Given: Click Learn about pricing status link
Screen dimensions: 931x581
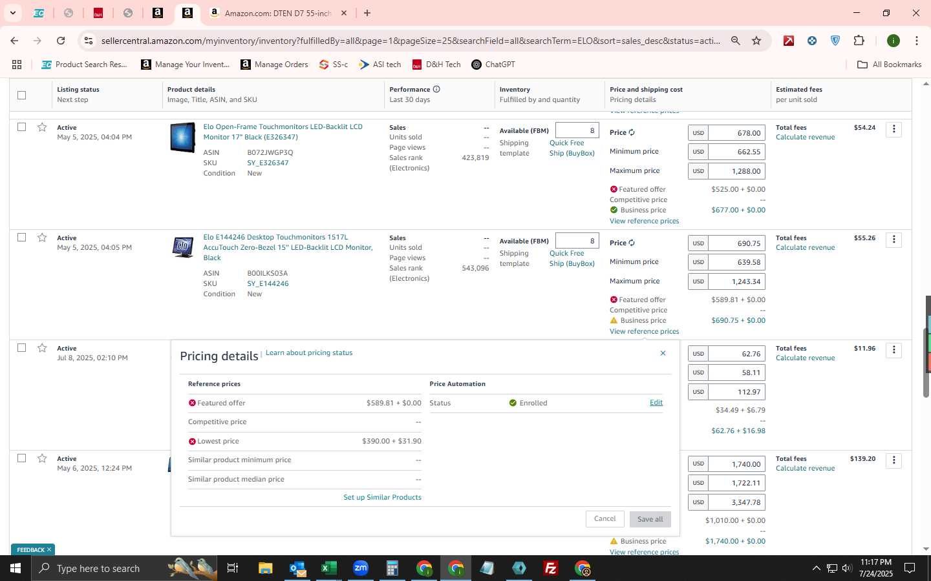Looking at the screenshot, I should tap(309, 353).
